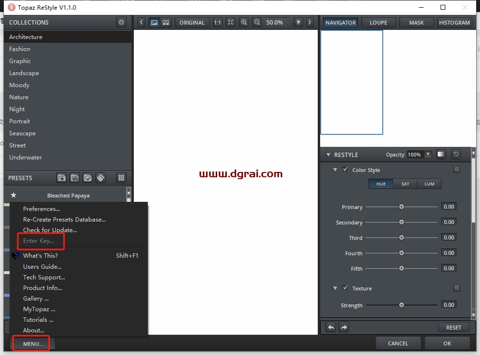Click the undo arrow icon
The width and height of the screenshot is (480, 355).
pos(331,327)
